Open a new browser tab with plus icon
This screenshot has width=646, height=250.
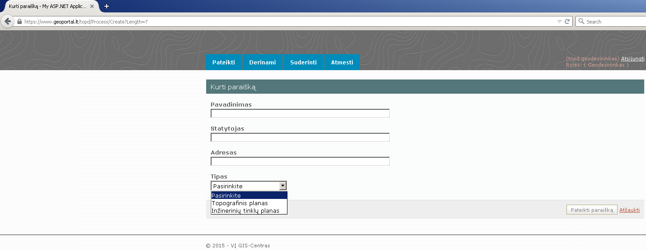(107, 6)
